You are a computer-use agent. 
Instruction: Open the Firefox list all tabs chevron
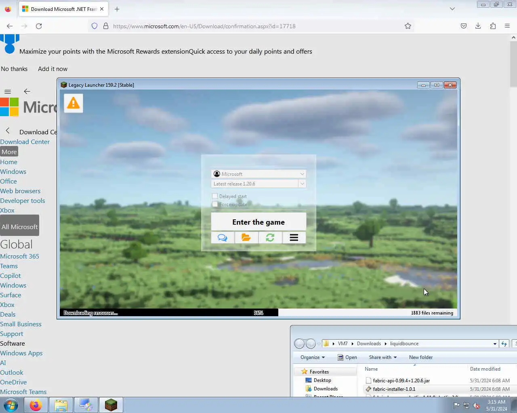tap(452, 9)
